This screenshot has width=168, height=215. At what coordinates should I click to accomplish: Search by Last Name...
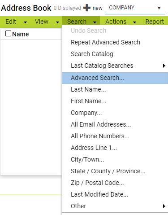pyautogui.click(x=115, y=89)
